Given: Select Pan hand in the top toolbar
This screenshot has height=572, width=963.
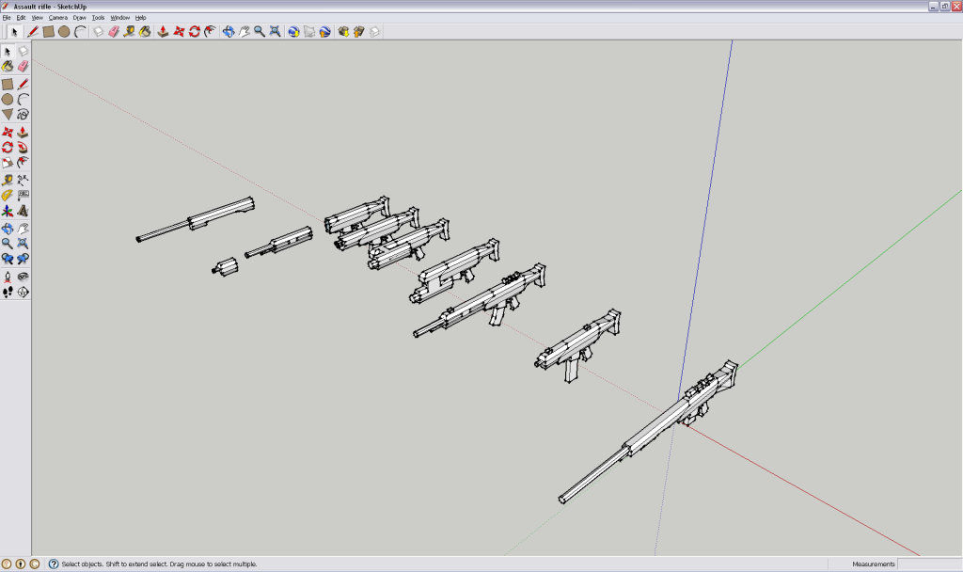Looking at the screenshot, I should 244,31.
